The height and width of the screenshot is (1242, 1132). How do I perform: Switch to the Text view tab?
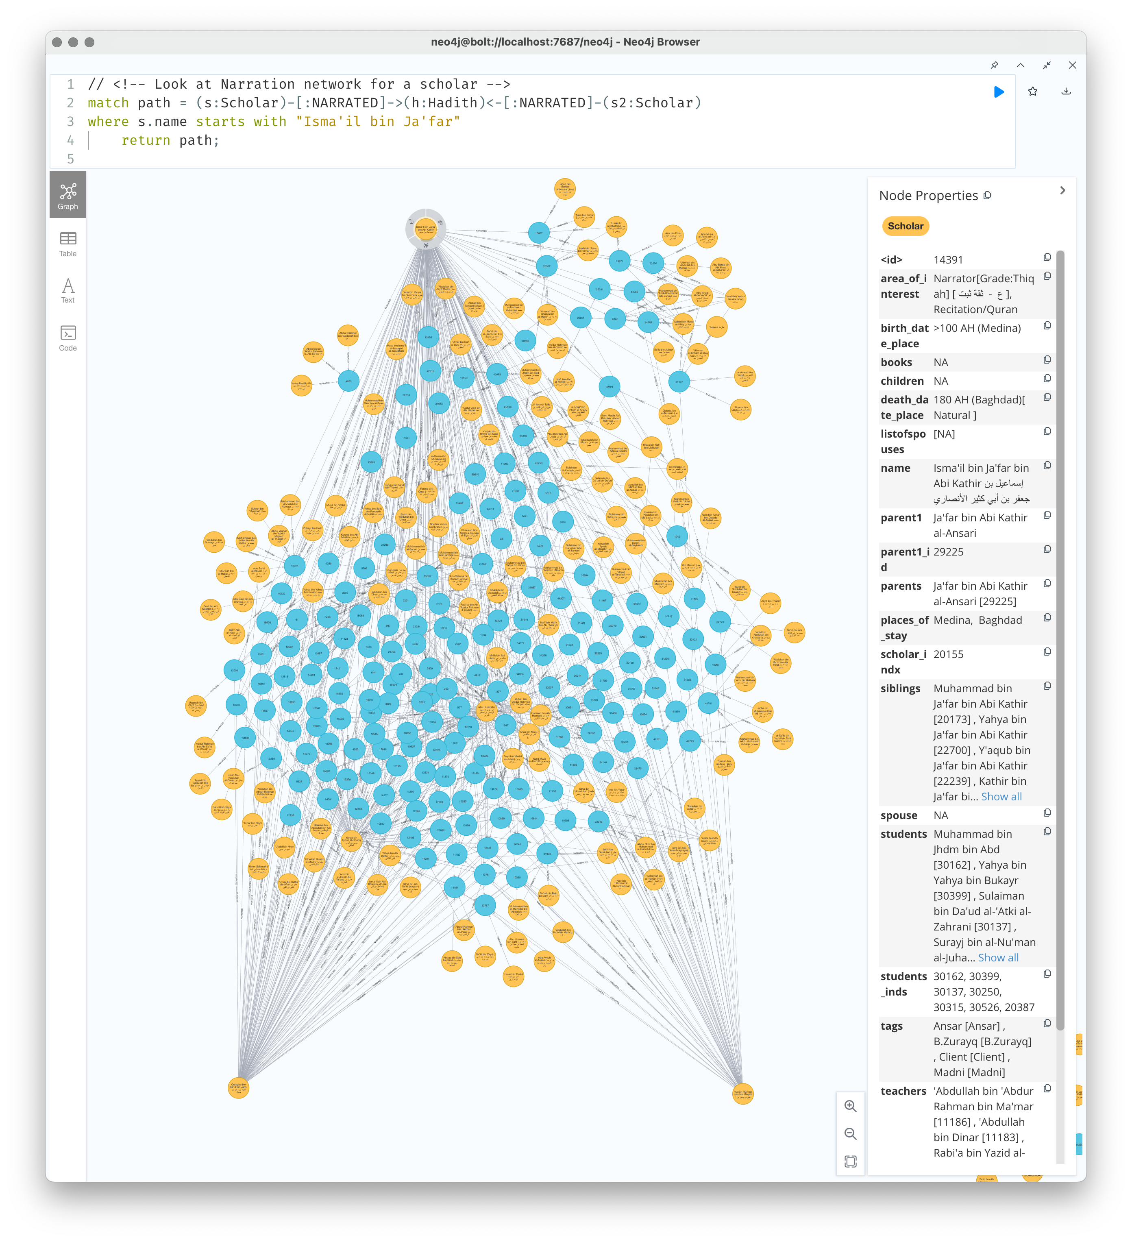pos(68,291)
